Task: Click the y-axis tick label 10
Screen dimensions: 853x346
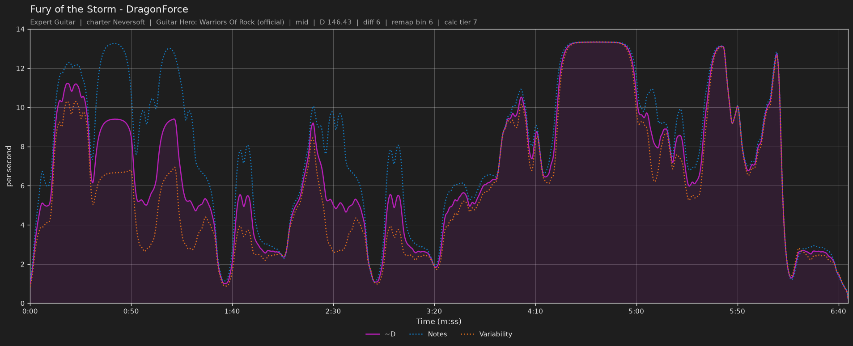Action: [20, 108]
